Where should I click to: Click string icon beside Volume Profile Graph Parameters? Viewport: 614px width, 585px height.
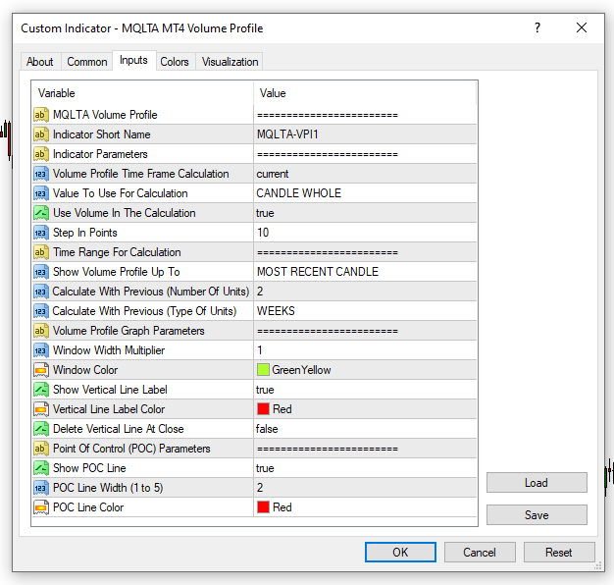click(x=41, y=331)
